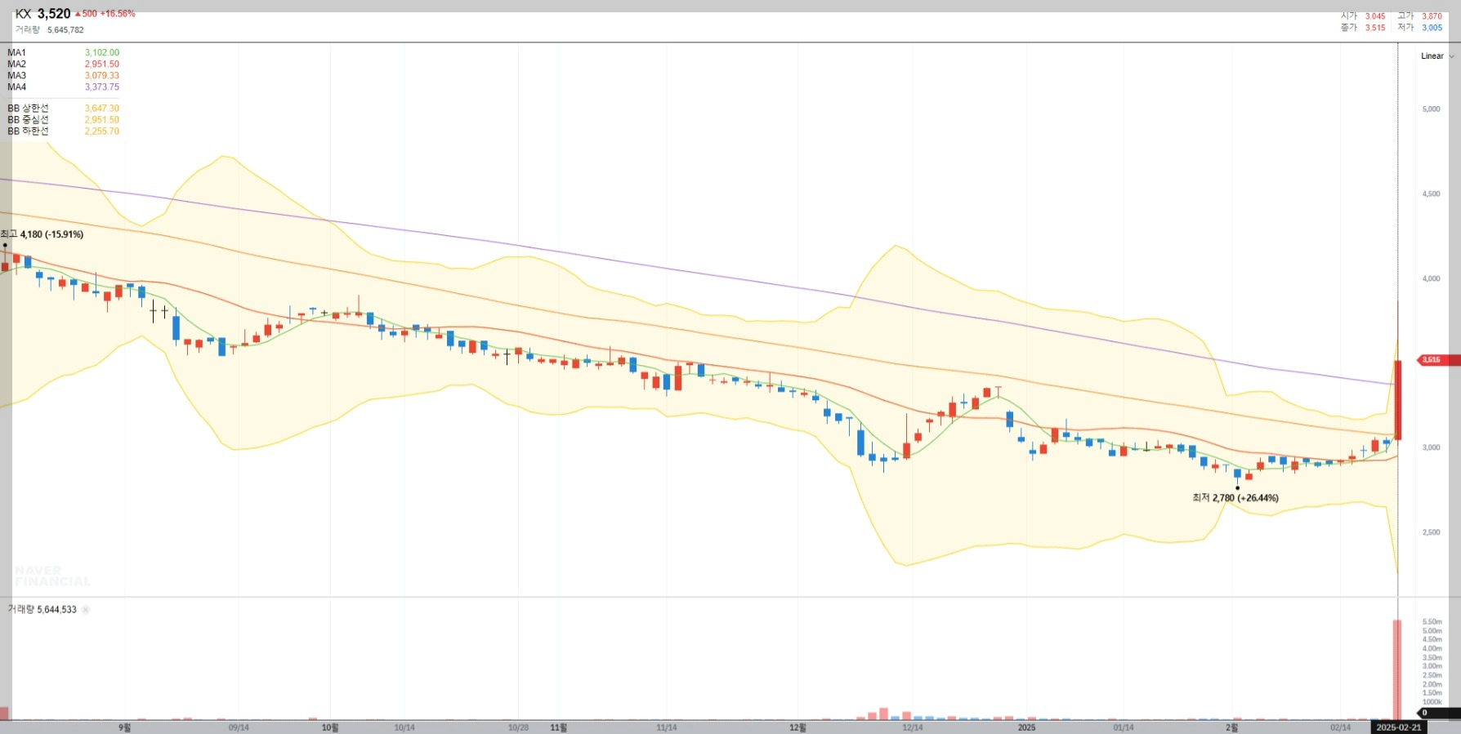Click the 01/14 label on time axis
Viewport: 1461px width, 734px height.
click(x=1124, y=727)
